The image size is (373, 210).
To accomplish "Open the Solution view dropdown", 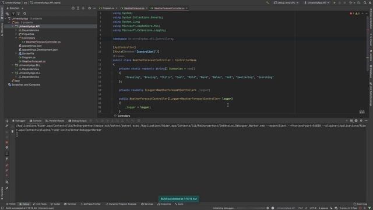I will pyautogui.click(x=15, y=8).
